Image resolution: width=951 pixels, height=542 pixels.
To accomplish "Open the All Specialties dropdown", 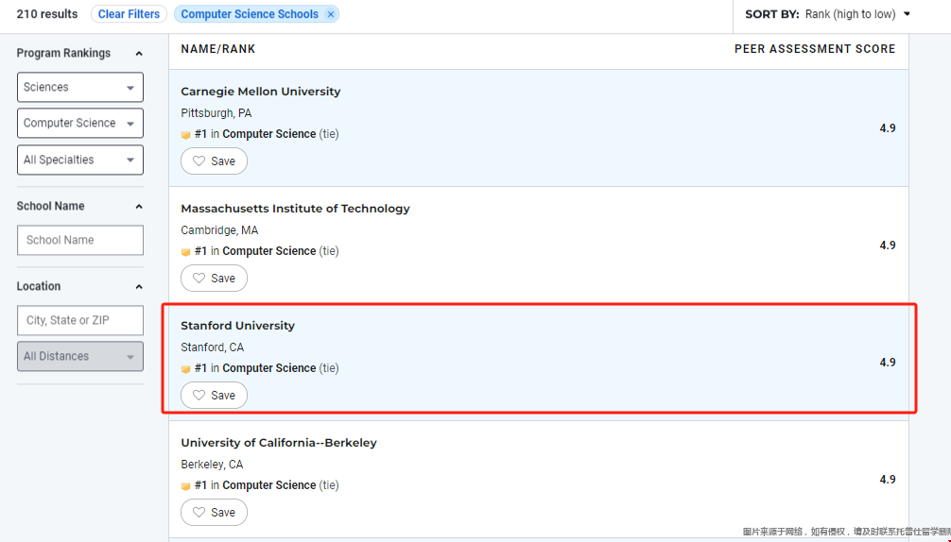I will point(80,160).
